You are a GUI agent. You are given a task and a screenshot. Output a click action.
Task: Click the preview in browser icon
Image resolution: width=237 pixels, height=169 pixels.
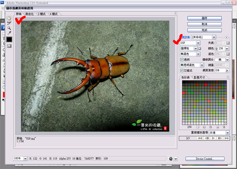pyautogui.click(x=171, y=158)
